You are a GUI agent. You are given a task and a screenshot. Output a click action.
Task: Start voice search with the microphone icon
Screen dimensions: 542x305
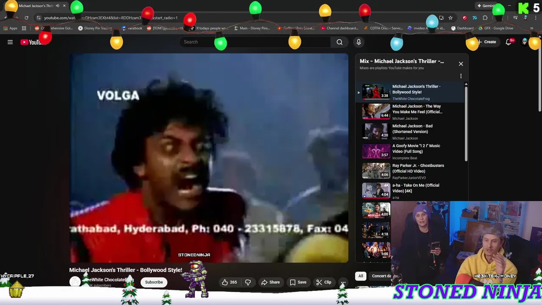[x=359, y=42]
